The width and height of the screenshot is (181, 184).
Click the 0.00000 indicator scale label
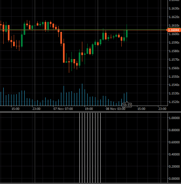tap(174, 179)
